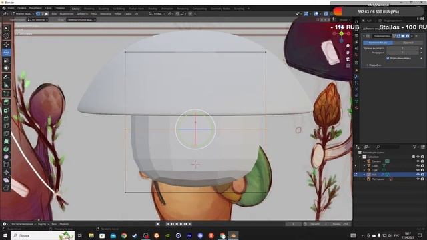Switch to vertex select mode
The image size is (427, 240).
(x=38, y=13)
